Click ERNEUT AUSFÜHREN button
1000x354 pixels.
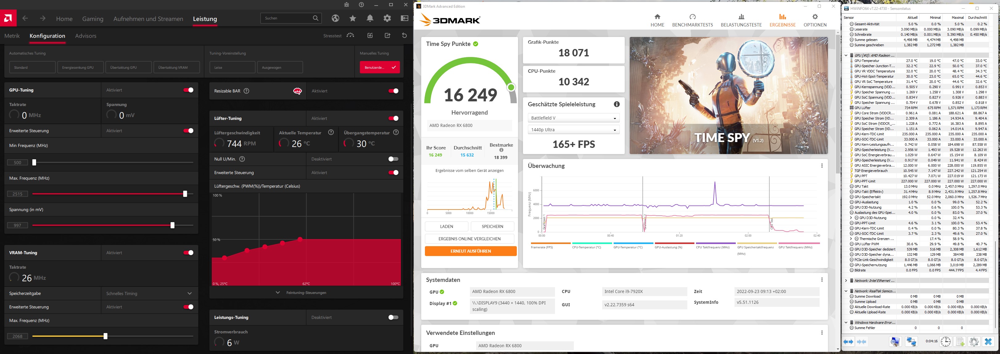pos(471,251)
